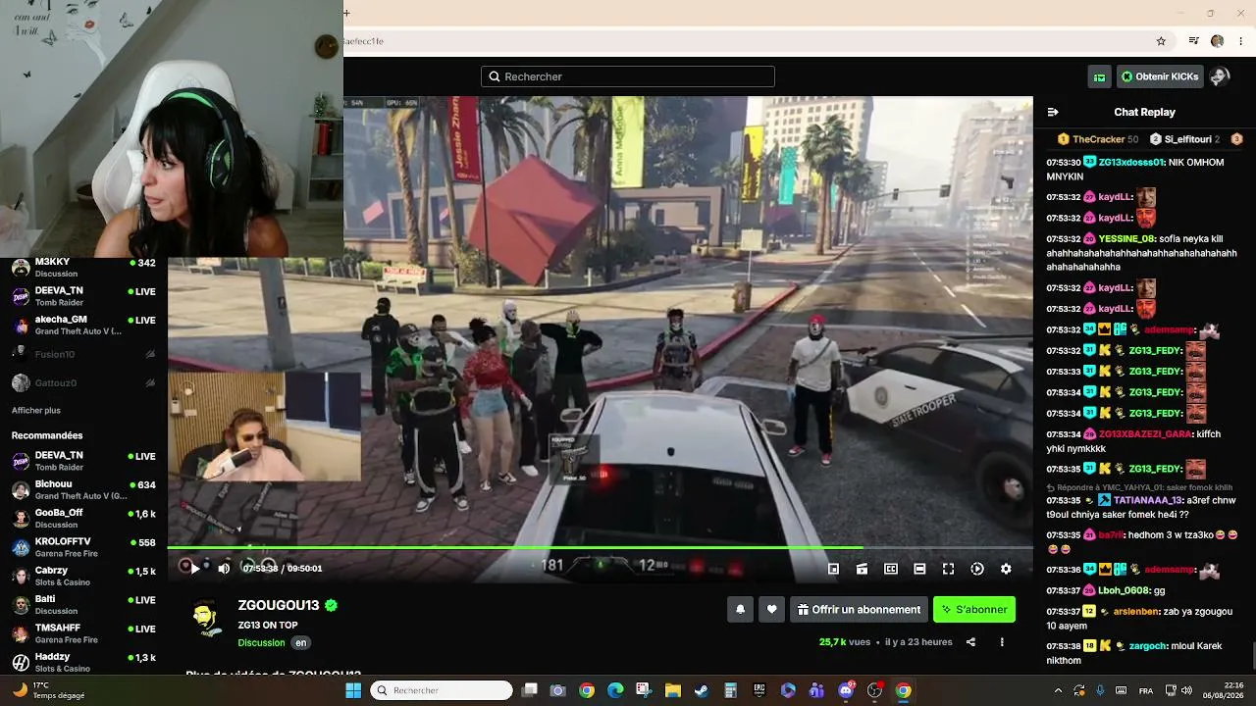Open Haddzy recommended channel
The width and height of the screenshot is (1256, 706).
[x=83, y=662]
